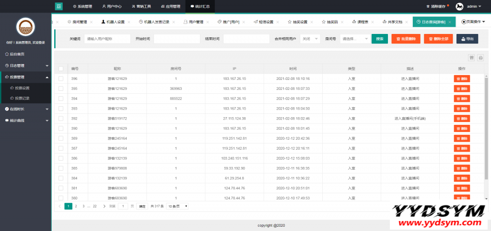The height and width of the screenshot is (231, 491).
Task: Tick the checkbox for row 396
Action: pos(61,78)
